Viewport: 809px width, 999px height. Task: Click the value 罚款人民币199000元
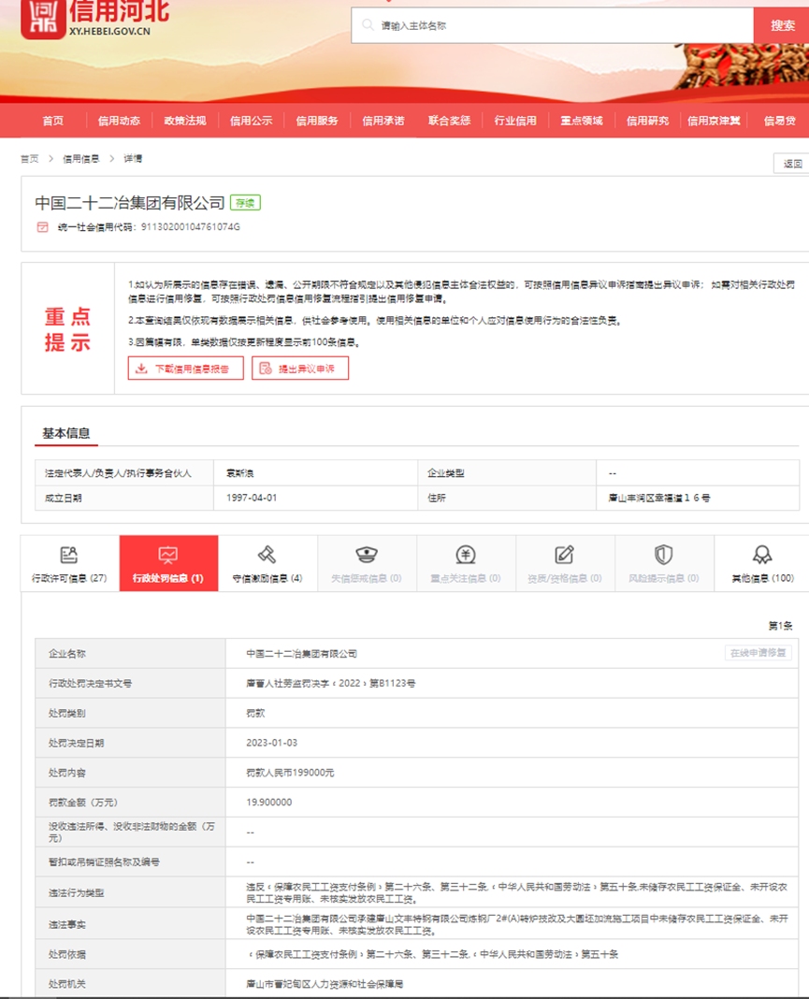tap(291, 773)
